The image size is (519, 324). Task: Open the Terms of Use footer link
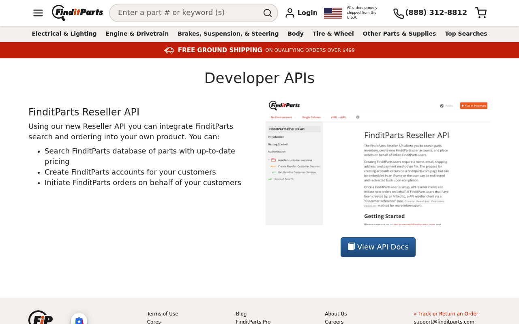coord(163,314)
